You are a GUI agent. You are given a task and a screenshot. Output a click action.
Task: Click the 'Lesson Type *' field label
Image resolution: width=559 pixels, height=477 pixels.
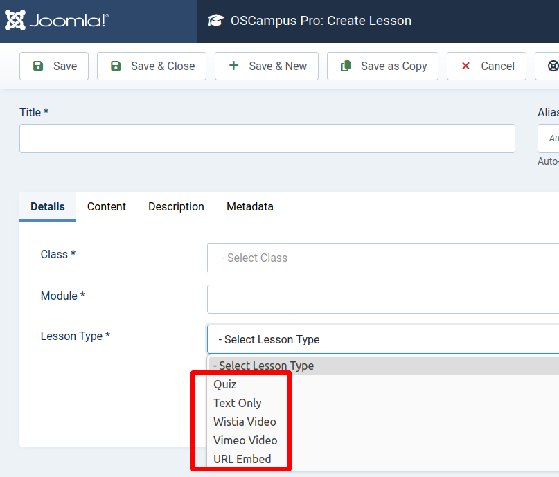click(x=76, y=336)
